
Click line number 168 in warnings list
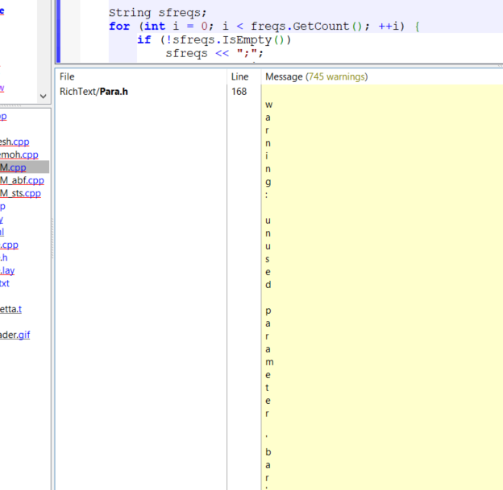[x=239, y=92]
